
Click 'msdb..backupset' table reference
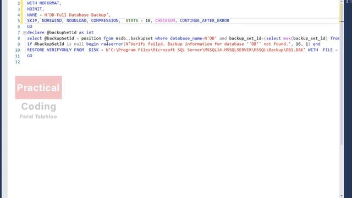(x=134, y=38)
